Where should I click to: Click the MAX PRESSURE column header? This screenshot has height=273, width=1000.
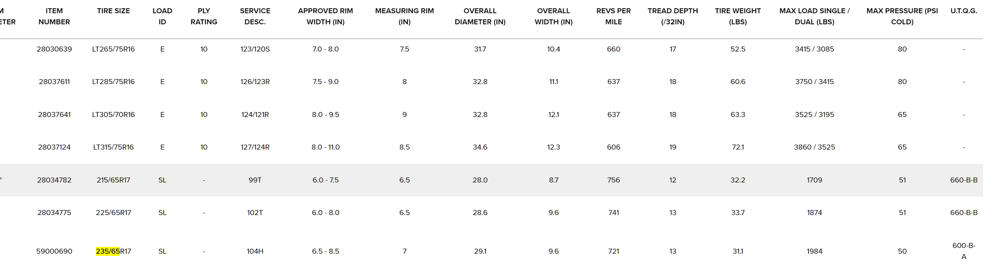[902, 16]
